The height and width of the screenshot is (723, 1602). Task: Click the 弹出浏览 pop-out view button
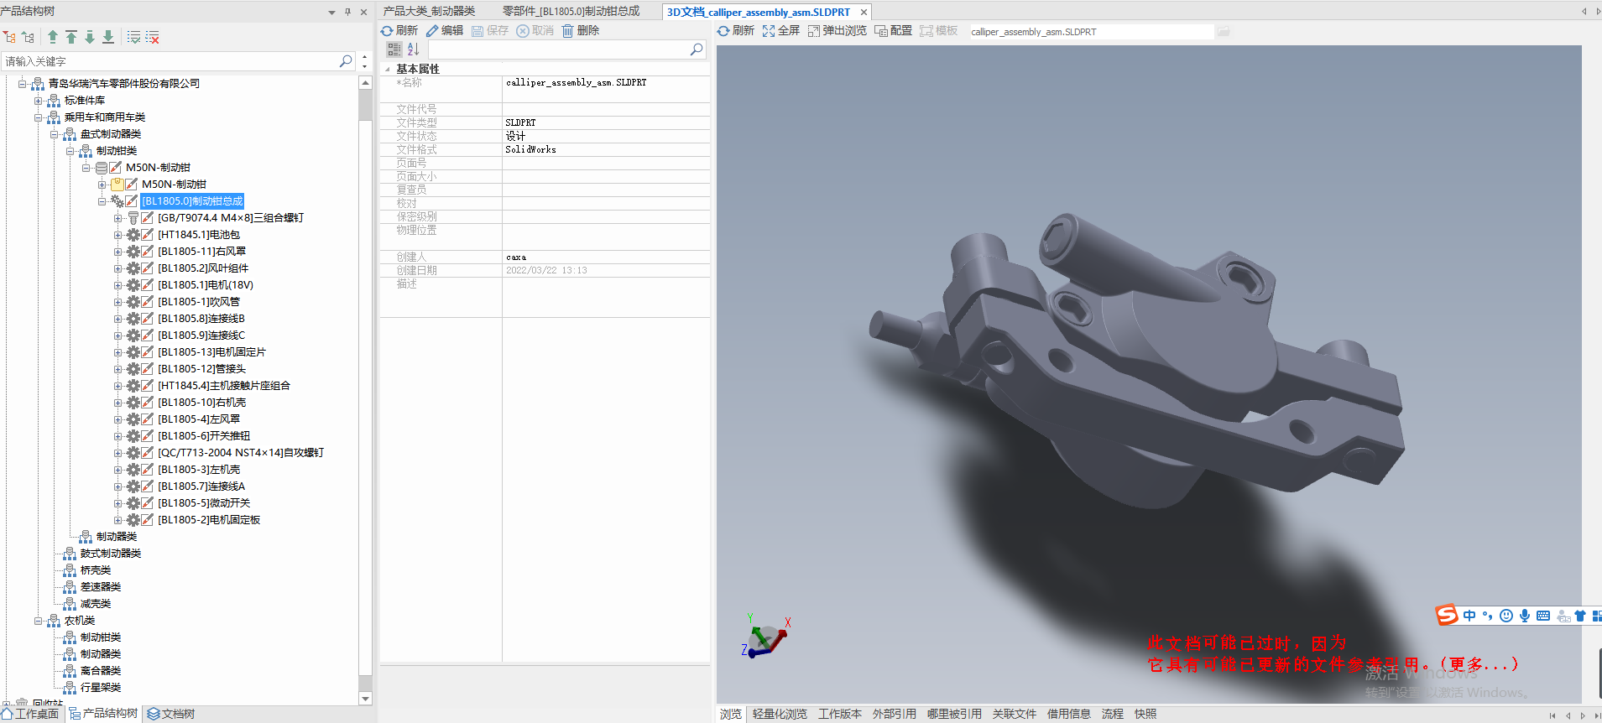(x=837, y=31)
